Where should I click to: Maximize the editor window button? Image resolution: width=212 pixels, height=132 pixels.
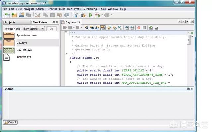coord(192,22)
